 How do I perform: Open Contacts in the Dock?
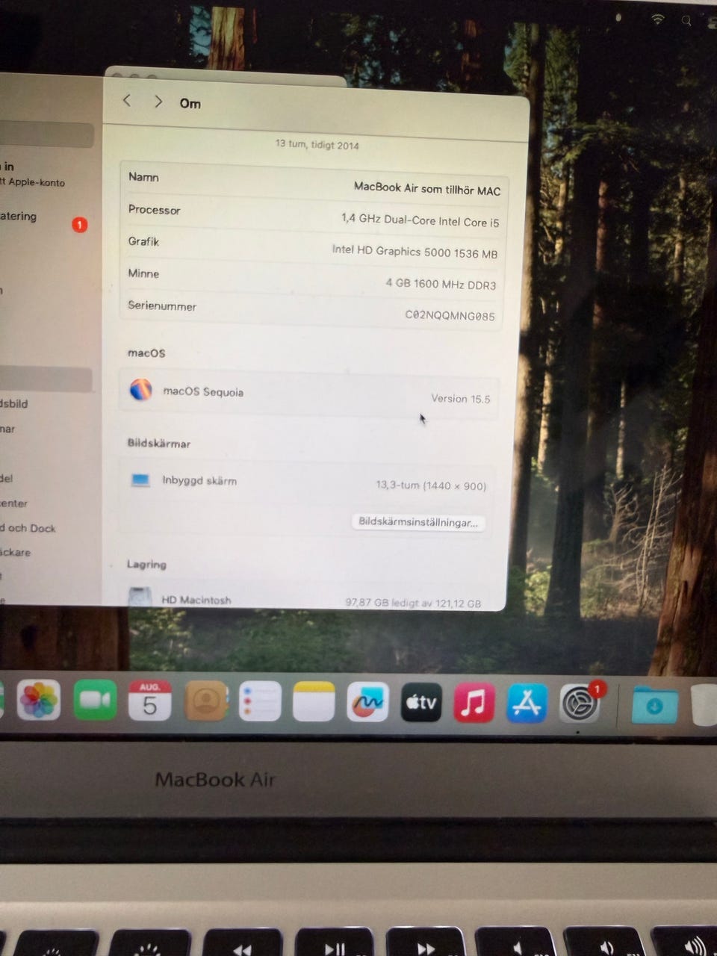point(206,701)
